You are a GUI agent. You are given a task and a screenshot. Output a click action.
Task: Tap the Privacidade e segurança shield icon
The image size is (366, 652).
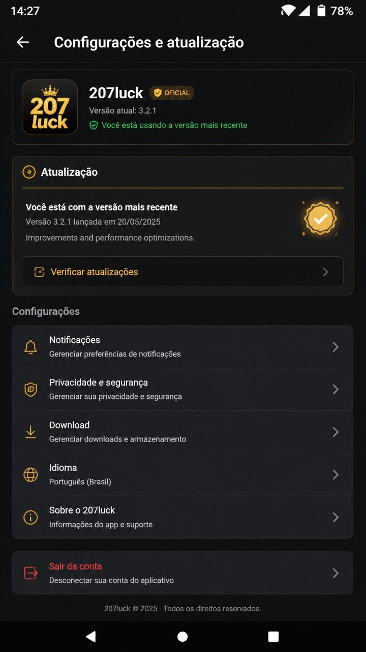[x=30, y=390]
